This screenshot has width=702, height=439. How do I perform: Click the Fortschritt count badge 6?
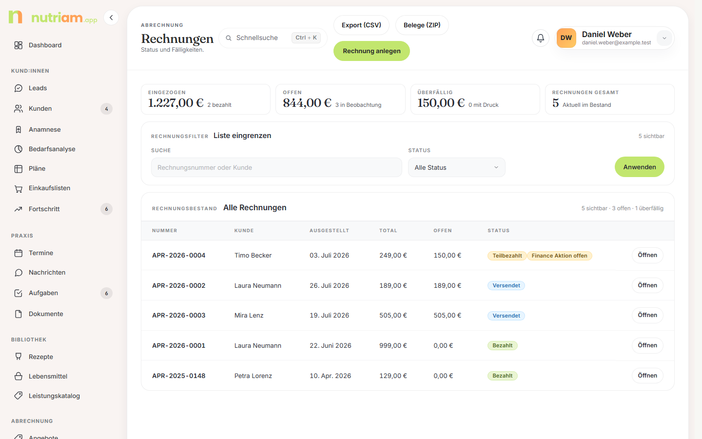pos(106,209)
